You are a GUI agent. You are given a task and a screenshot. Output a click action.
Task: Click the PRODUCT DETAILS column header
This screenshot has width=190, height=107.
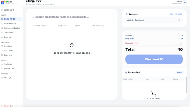(x=40, y=26)
